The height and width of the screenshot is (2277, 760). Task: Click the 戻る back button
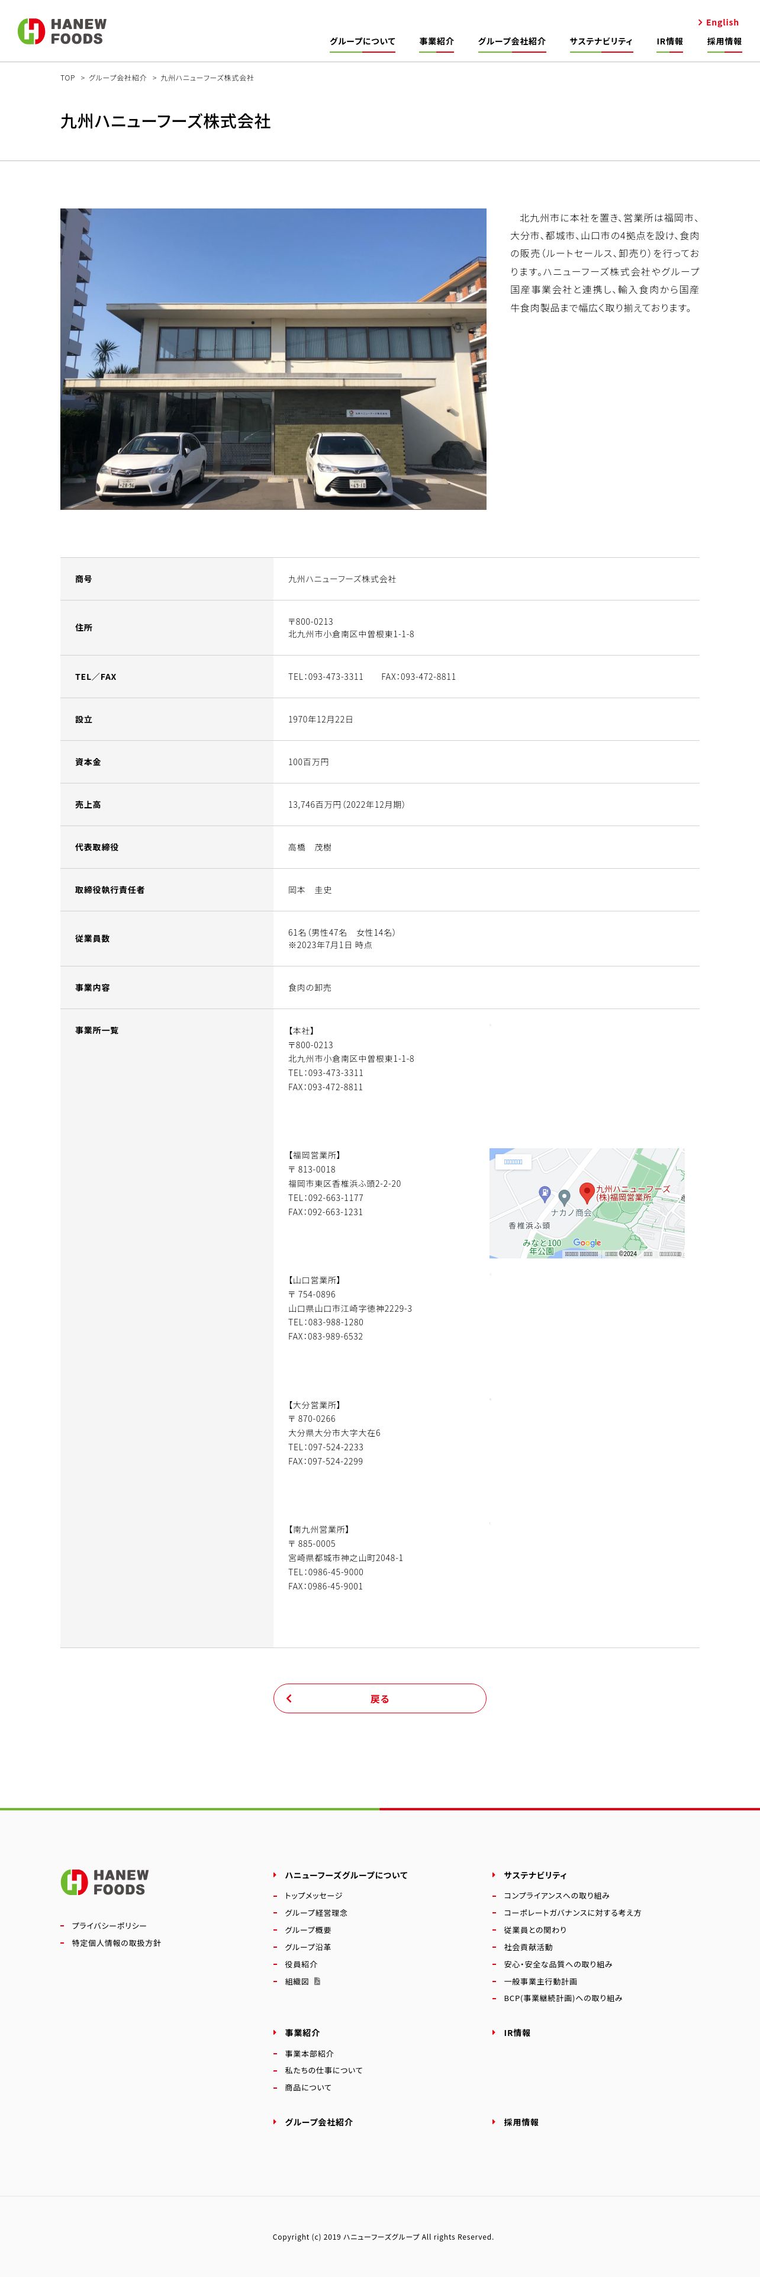coord(380,1698)
